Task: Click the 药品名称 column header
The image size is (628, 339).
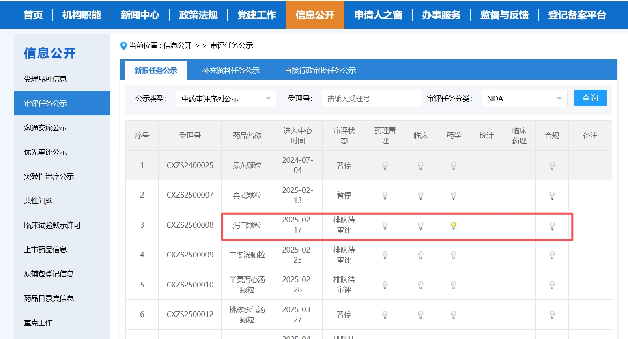Action: tap(247, 136)
